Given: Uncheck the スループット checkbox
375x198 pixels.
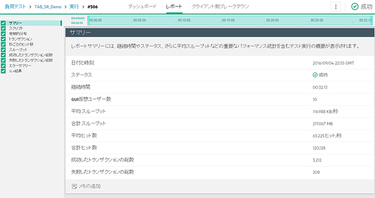Looking at the screenshot, I should point(3,50).
